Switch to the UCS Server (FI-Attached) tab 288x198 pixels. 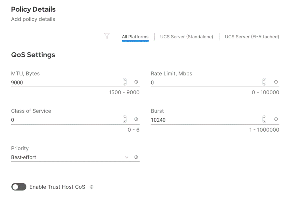[x=252, y=37]
